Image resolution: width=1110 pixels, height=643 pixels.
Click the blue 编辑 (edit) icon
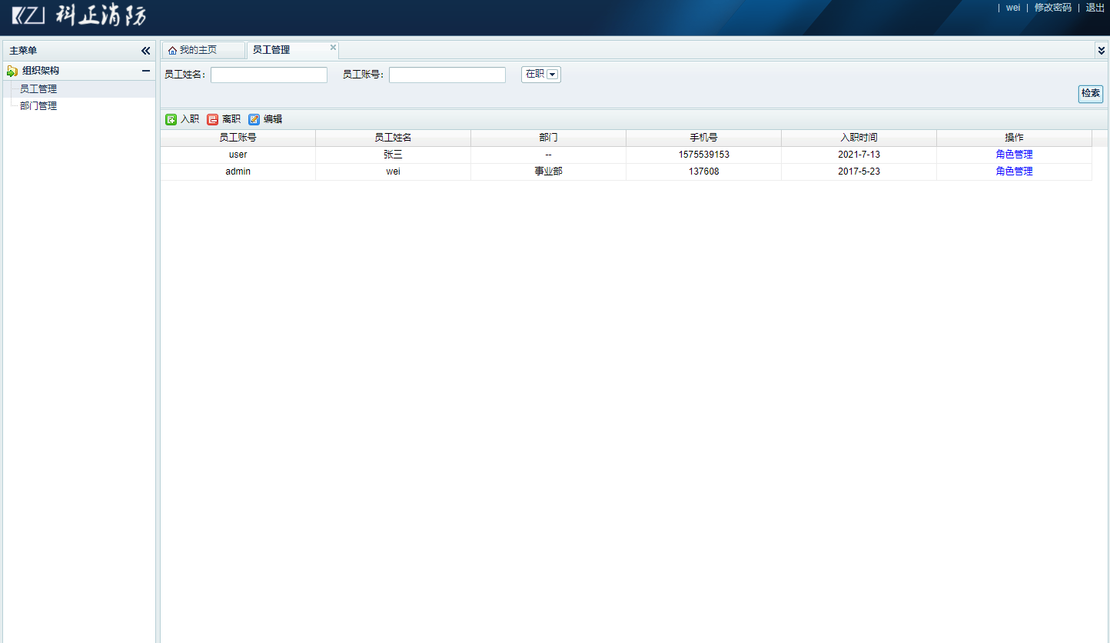point(254,119)
